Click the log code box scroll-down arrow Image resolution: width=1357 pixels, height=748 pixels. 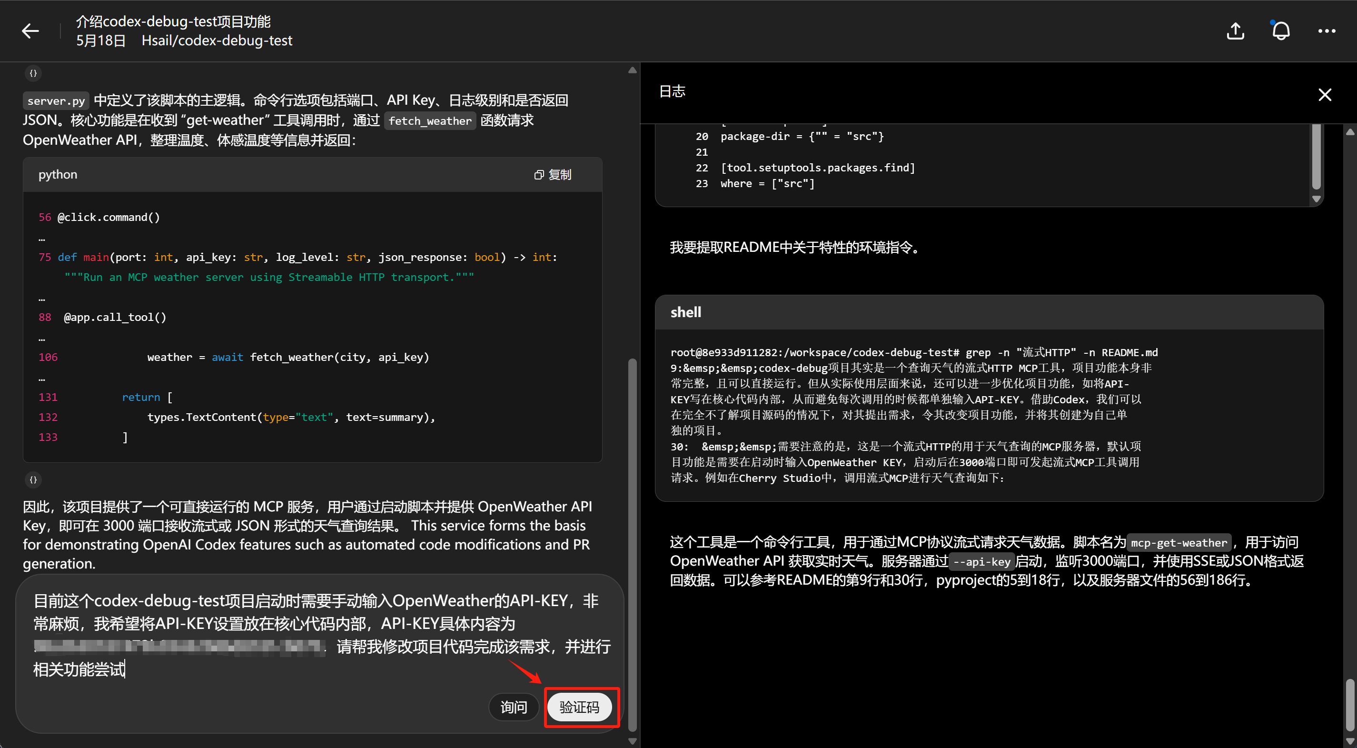pos(1316,199)
